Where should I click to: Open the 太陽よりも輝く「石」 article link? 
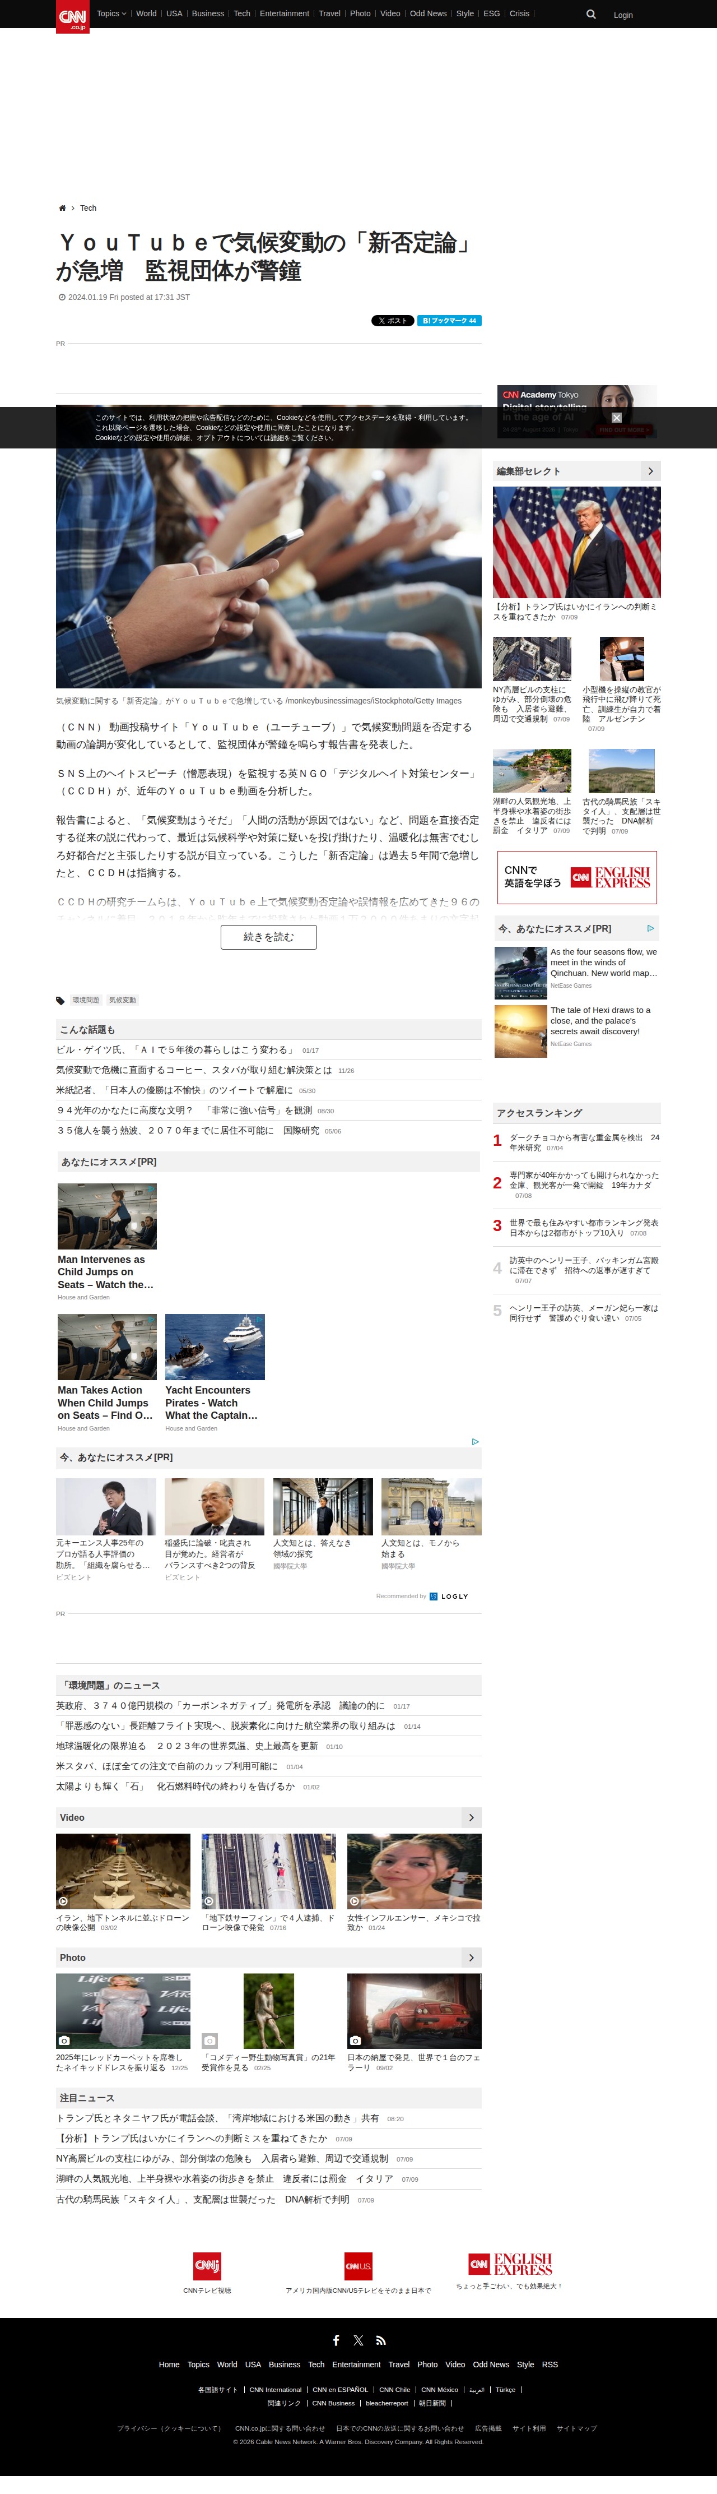pyautogui.click(x=175, y=1786)
